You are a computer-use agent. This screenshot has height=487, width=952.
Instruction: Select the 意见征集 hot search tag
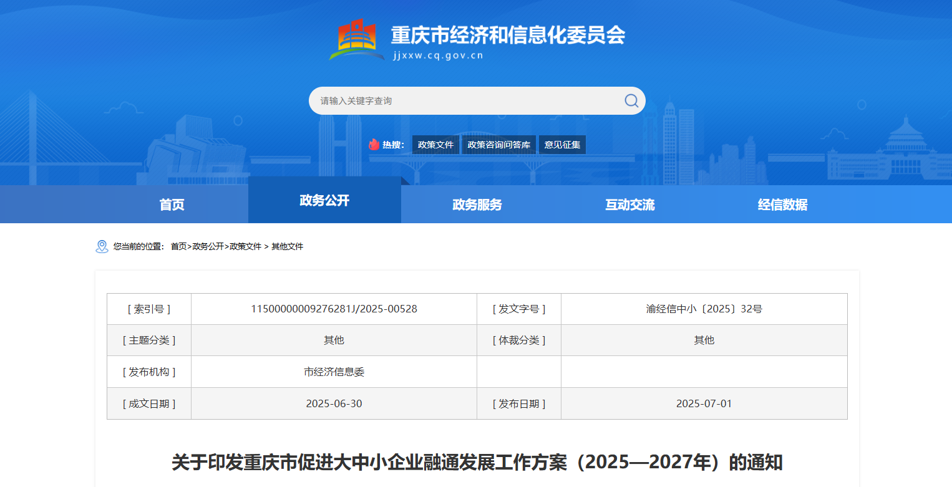pyautogui.click(x=562, y=145)
